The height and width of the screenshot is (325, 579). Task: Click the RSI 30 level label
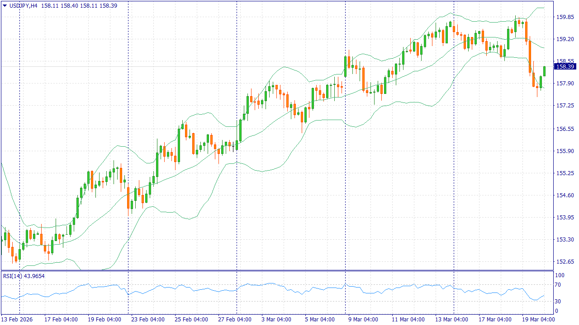558,302
